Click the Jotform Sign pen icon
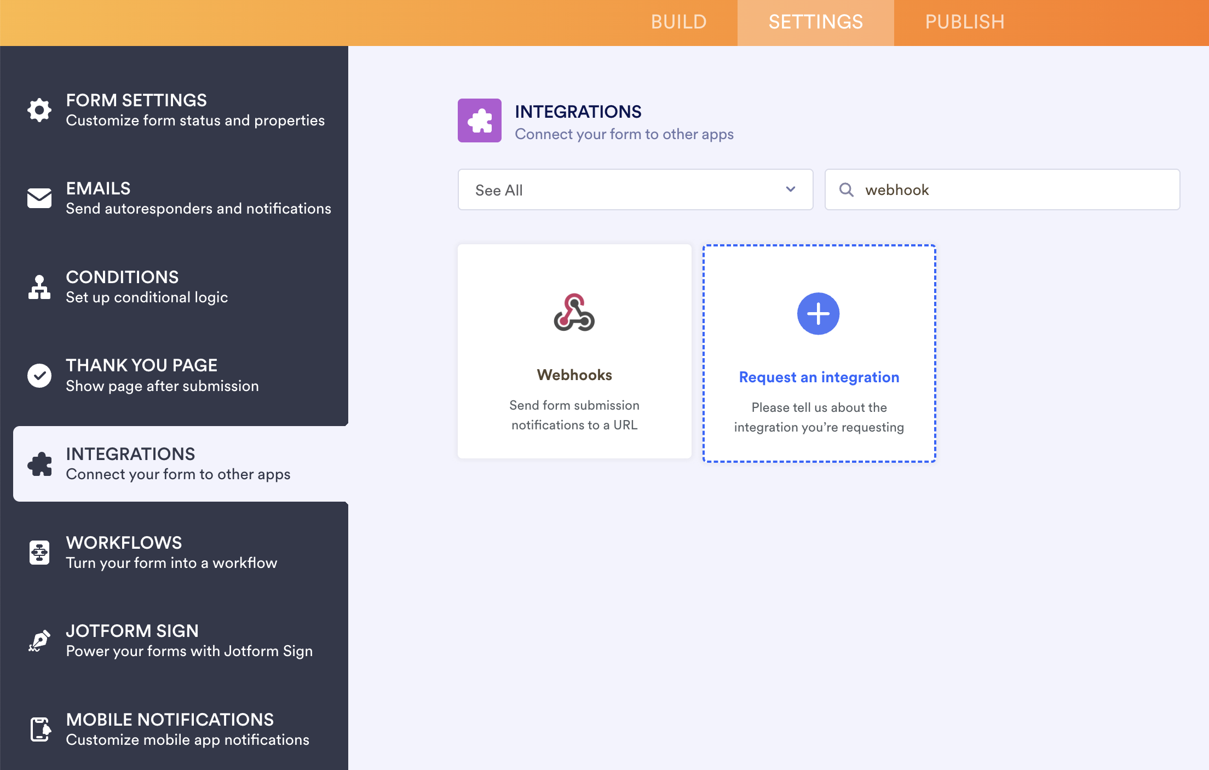Screen dimensions: 1209x770 click(39, 641)
